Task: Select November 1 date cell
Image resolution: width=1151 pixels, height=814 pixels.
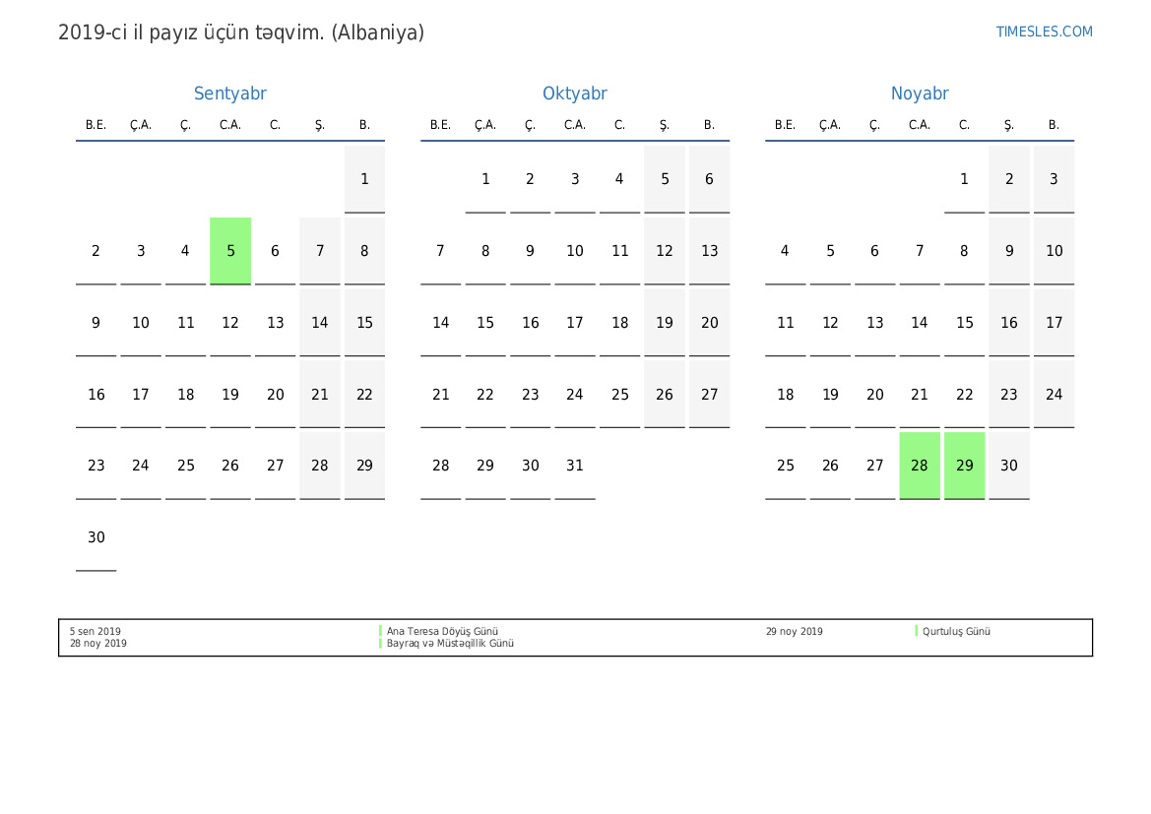Action: [x=964, y=179]
